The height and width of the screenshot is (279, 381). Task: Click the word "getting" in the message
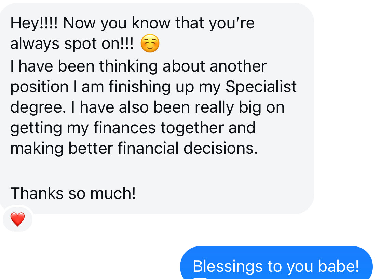(36, 128)
